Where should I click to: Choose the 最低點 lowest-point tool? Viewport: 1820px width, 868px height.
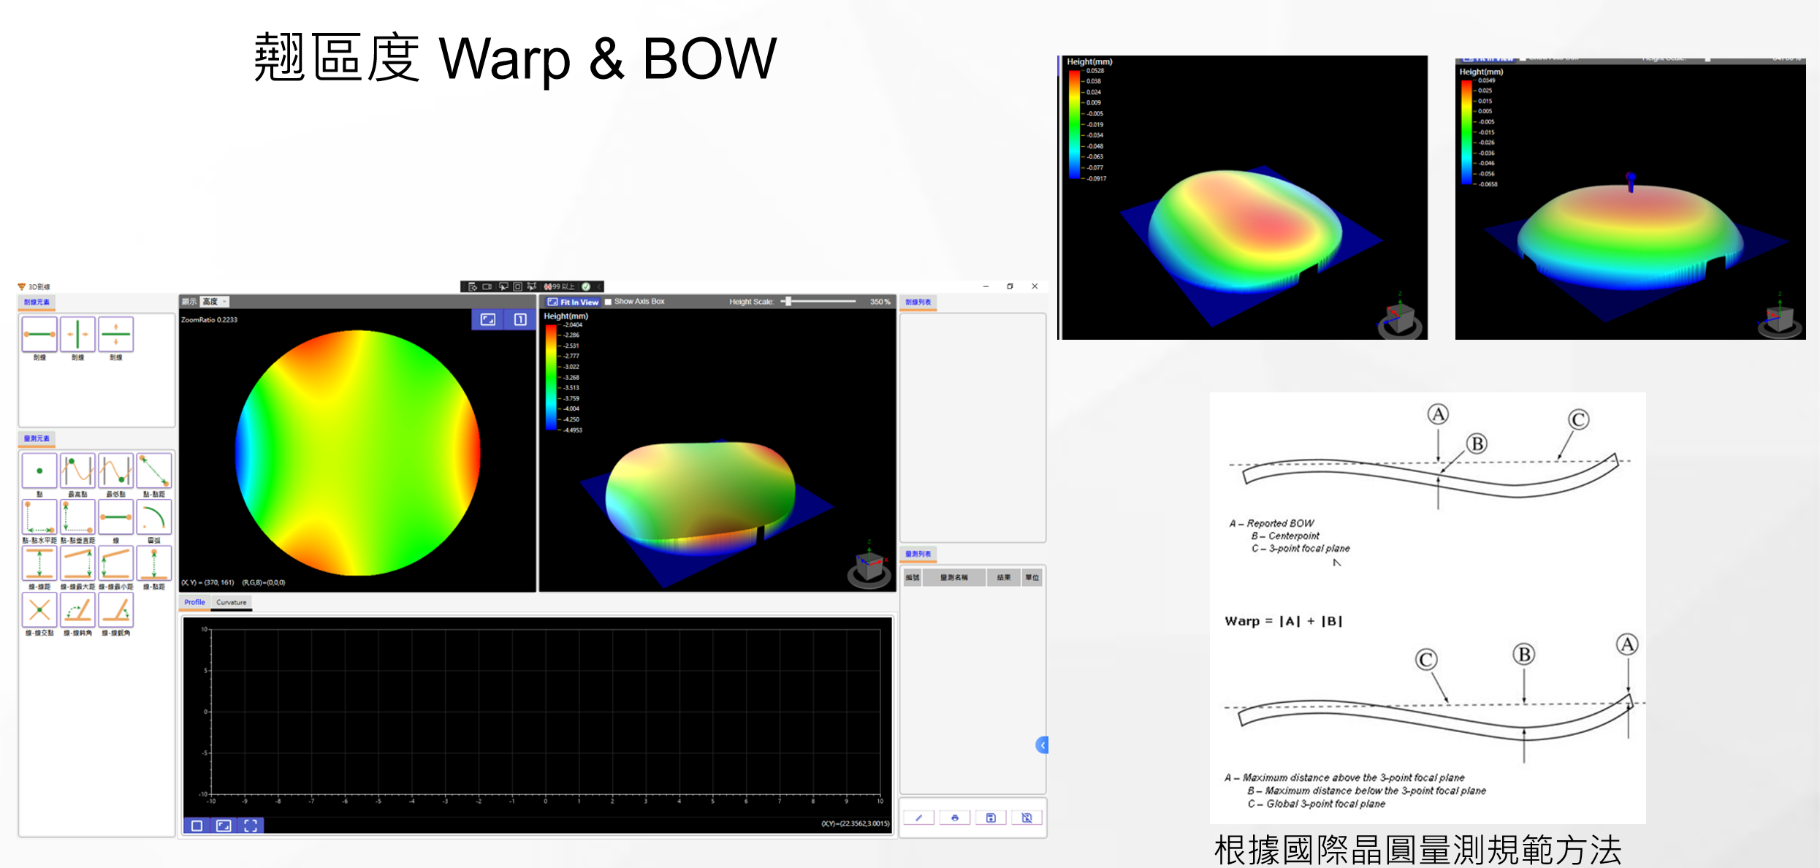[x=115, y=471]
